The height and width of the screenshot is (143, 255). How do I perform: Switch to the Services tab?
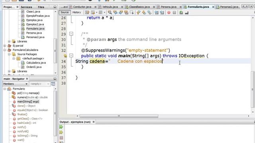[x=26, y=7]
